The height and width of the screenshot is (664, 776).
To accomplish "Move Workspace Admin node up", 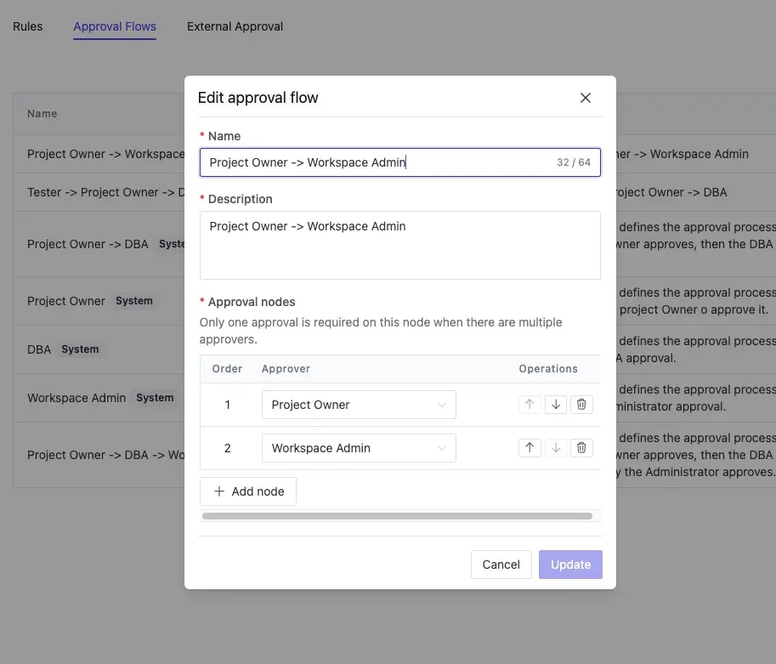I will [530, 448].
